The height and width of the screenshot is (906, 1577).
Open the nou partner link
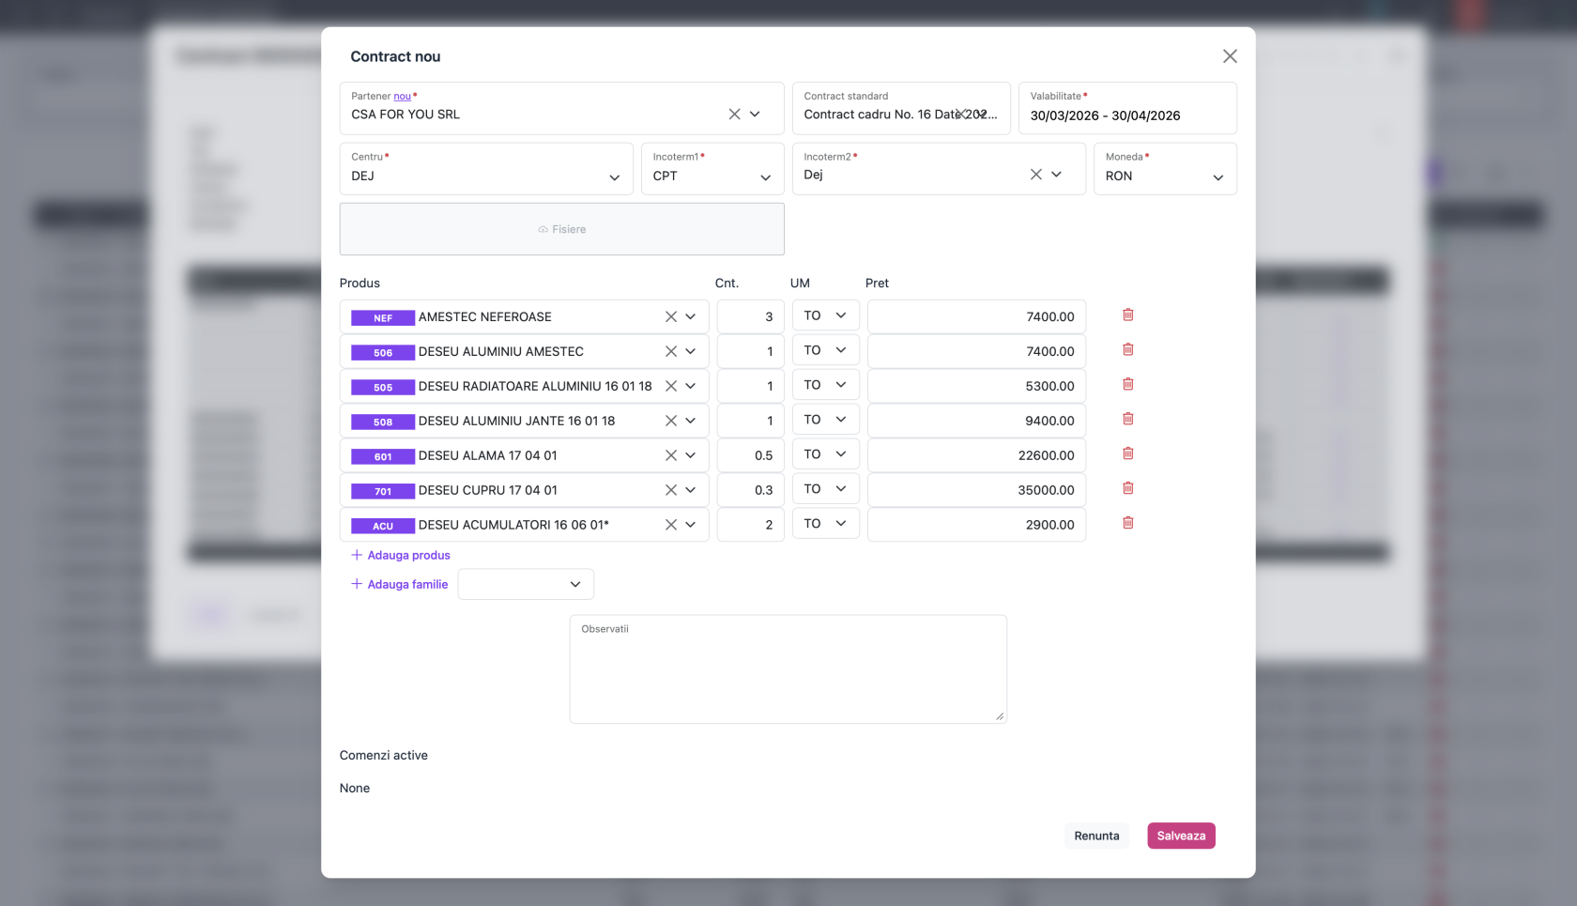(402, 96)
